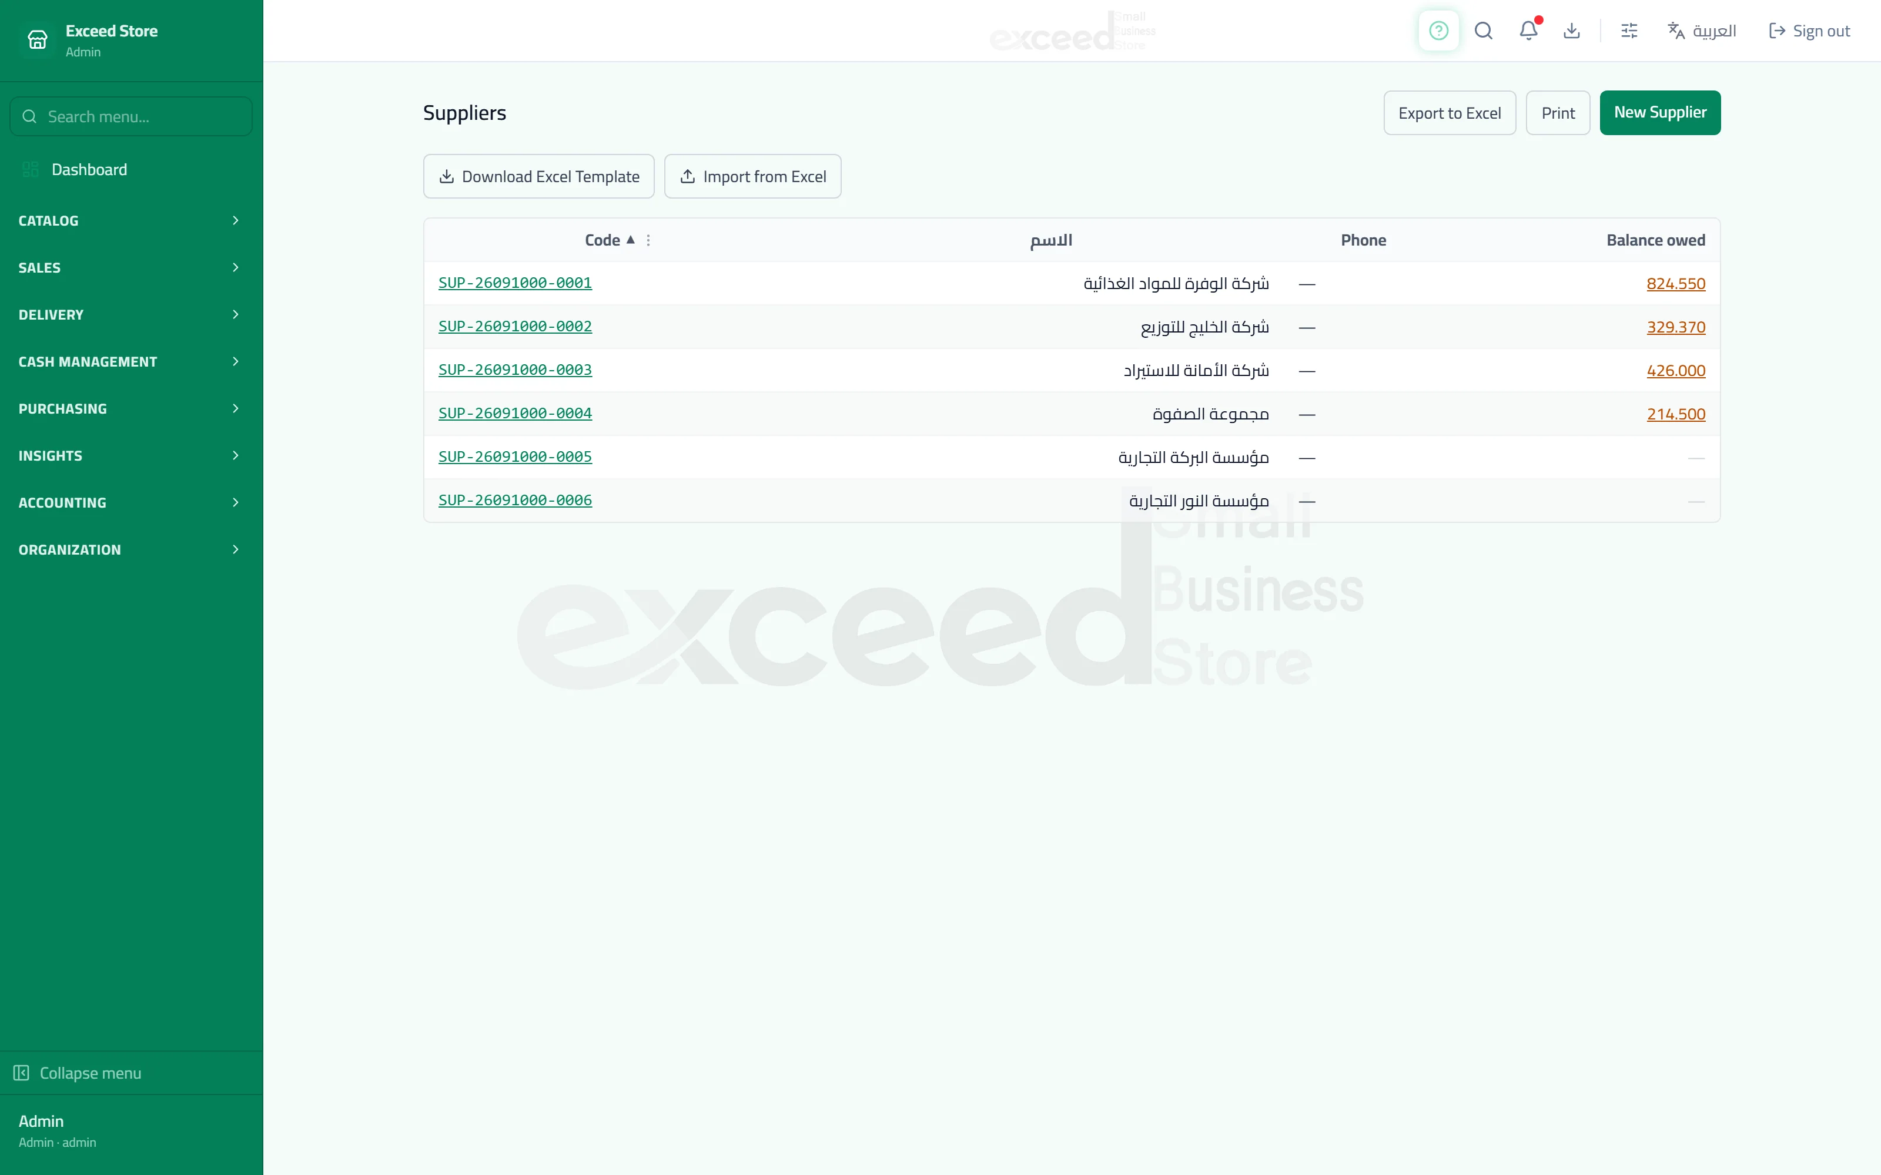
Task: Open balance owed 329.370
Action: (x=1676, y=327)
